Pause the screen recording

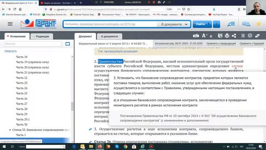[x=149, y=2]
